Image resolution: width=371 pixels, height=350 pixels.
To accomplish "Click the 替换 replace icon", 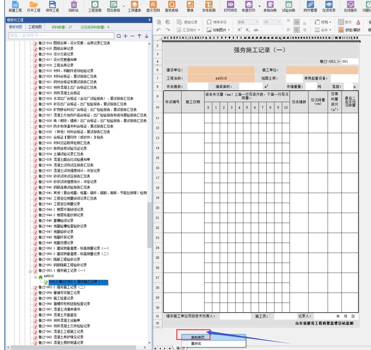I will (190, 6).
